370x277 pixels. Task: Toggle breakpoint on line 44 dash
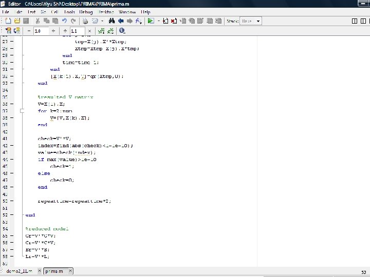(12, 160)
